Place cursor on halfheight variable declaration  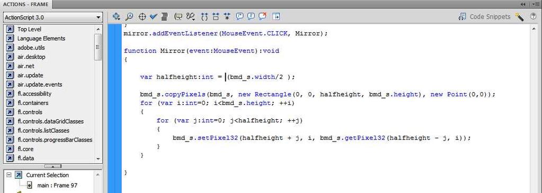pyautogui.click(x=176, y=77)
